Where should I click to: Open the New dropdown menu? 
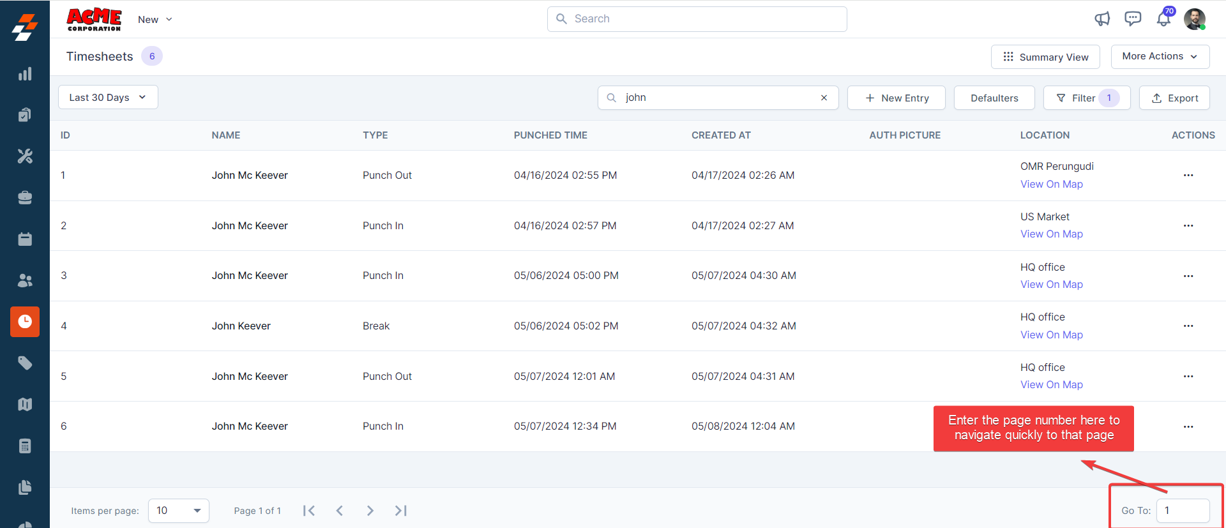pos(155,20)
